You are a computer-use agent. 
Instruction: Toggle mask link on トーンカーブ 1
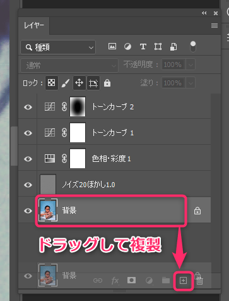click(64, 133)
